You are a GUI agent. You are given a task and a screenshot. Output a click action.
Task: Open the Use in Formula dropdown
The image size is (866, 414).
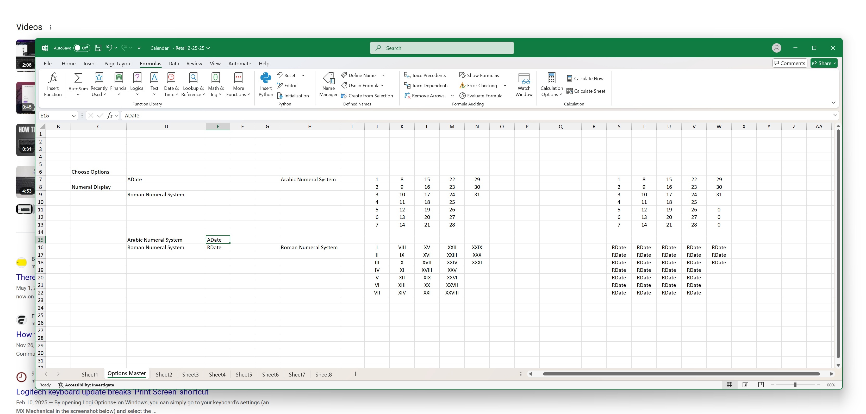362,85
